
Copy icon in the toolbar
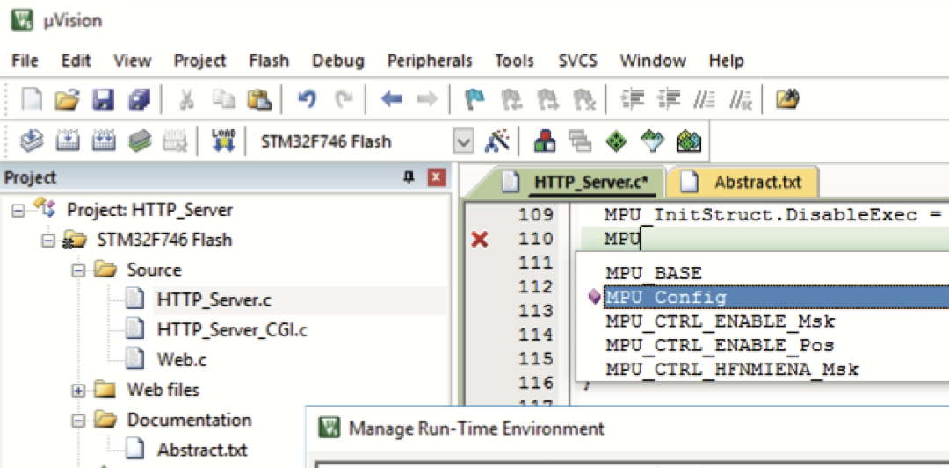coord(222,100)
